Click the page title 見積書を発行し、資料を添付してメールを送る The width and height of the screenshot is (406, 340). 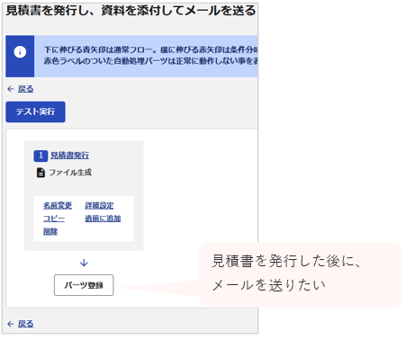[131, 11]
